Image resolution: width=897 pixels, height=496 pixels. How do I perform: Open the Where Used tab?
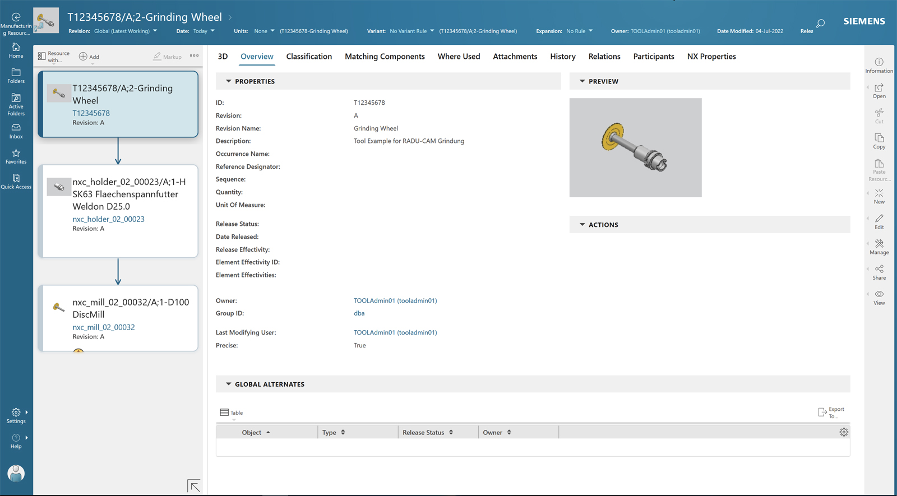(x=459, y=56)
